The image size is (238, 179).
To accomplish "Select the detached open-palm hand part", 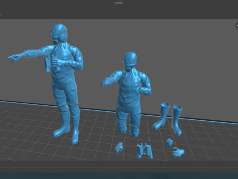I will click(178, 152).
